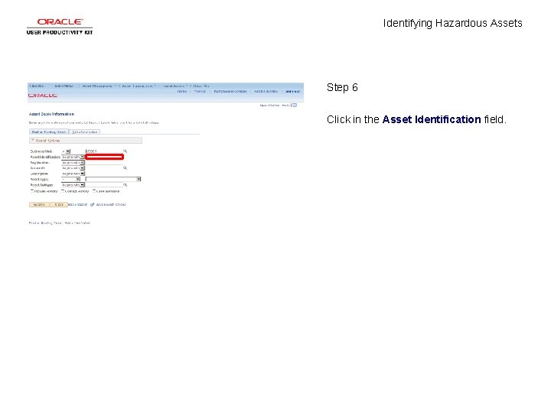Screen dimensions: 551x413
Task: Click the page icon beside Help link
Action: coord(295,105)
